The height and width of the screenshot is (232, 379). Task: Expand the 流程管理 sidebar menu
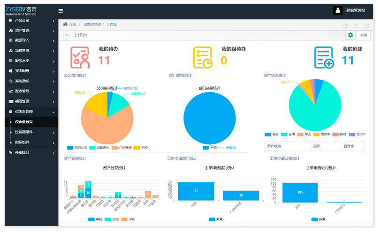coord(31,51)
